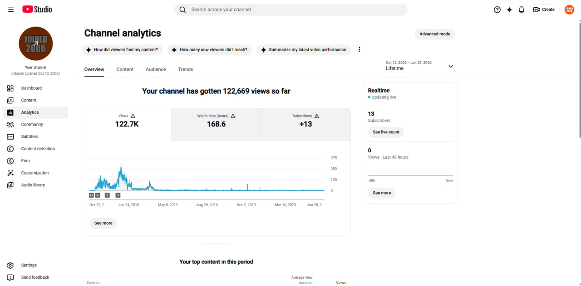Select the Watch time (hours) metric card
Viewport: 581px width, 286px height.
point(216,125)
